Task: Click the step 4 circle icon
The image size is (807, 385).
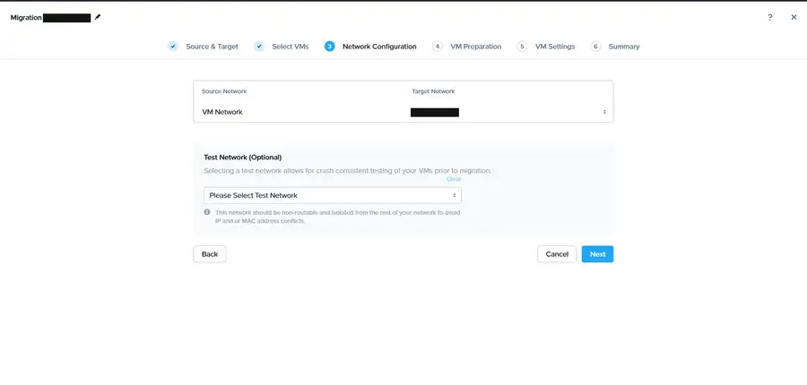Action: point(438,47)
